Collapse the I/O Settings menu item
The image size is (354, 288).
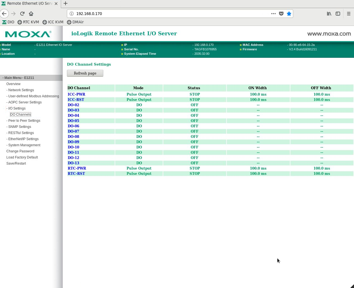(x=17, y=108)
